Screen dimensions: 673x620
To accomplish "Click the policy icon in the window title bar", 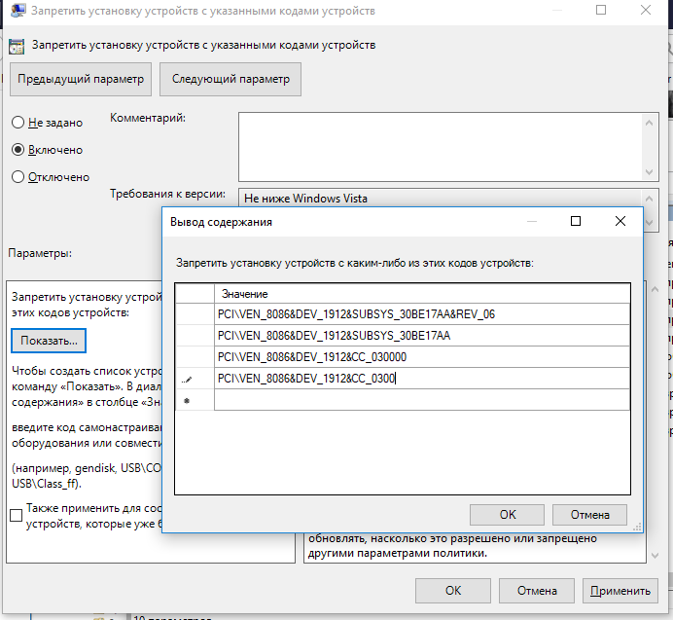I will 17,13.
